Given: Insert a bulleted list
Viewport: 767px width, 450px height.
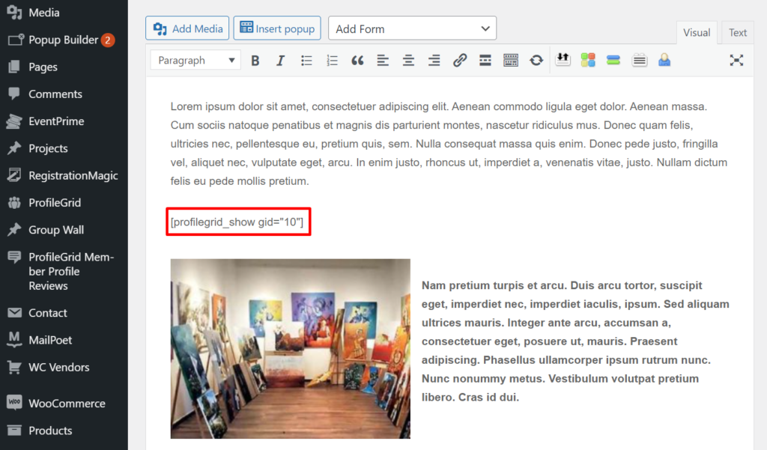Looking at the screenshot, I should pos(306,61).
